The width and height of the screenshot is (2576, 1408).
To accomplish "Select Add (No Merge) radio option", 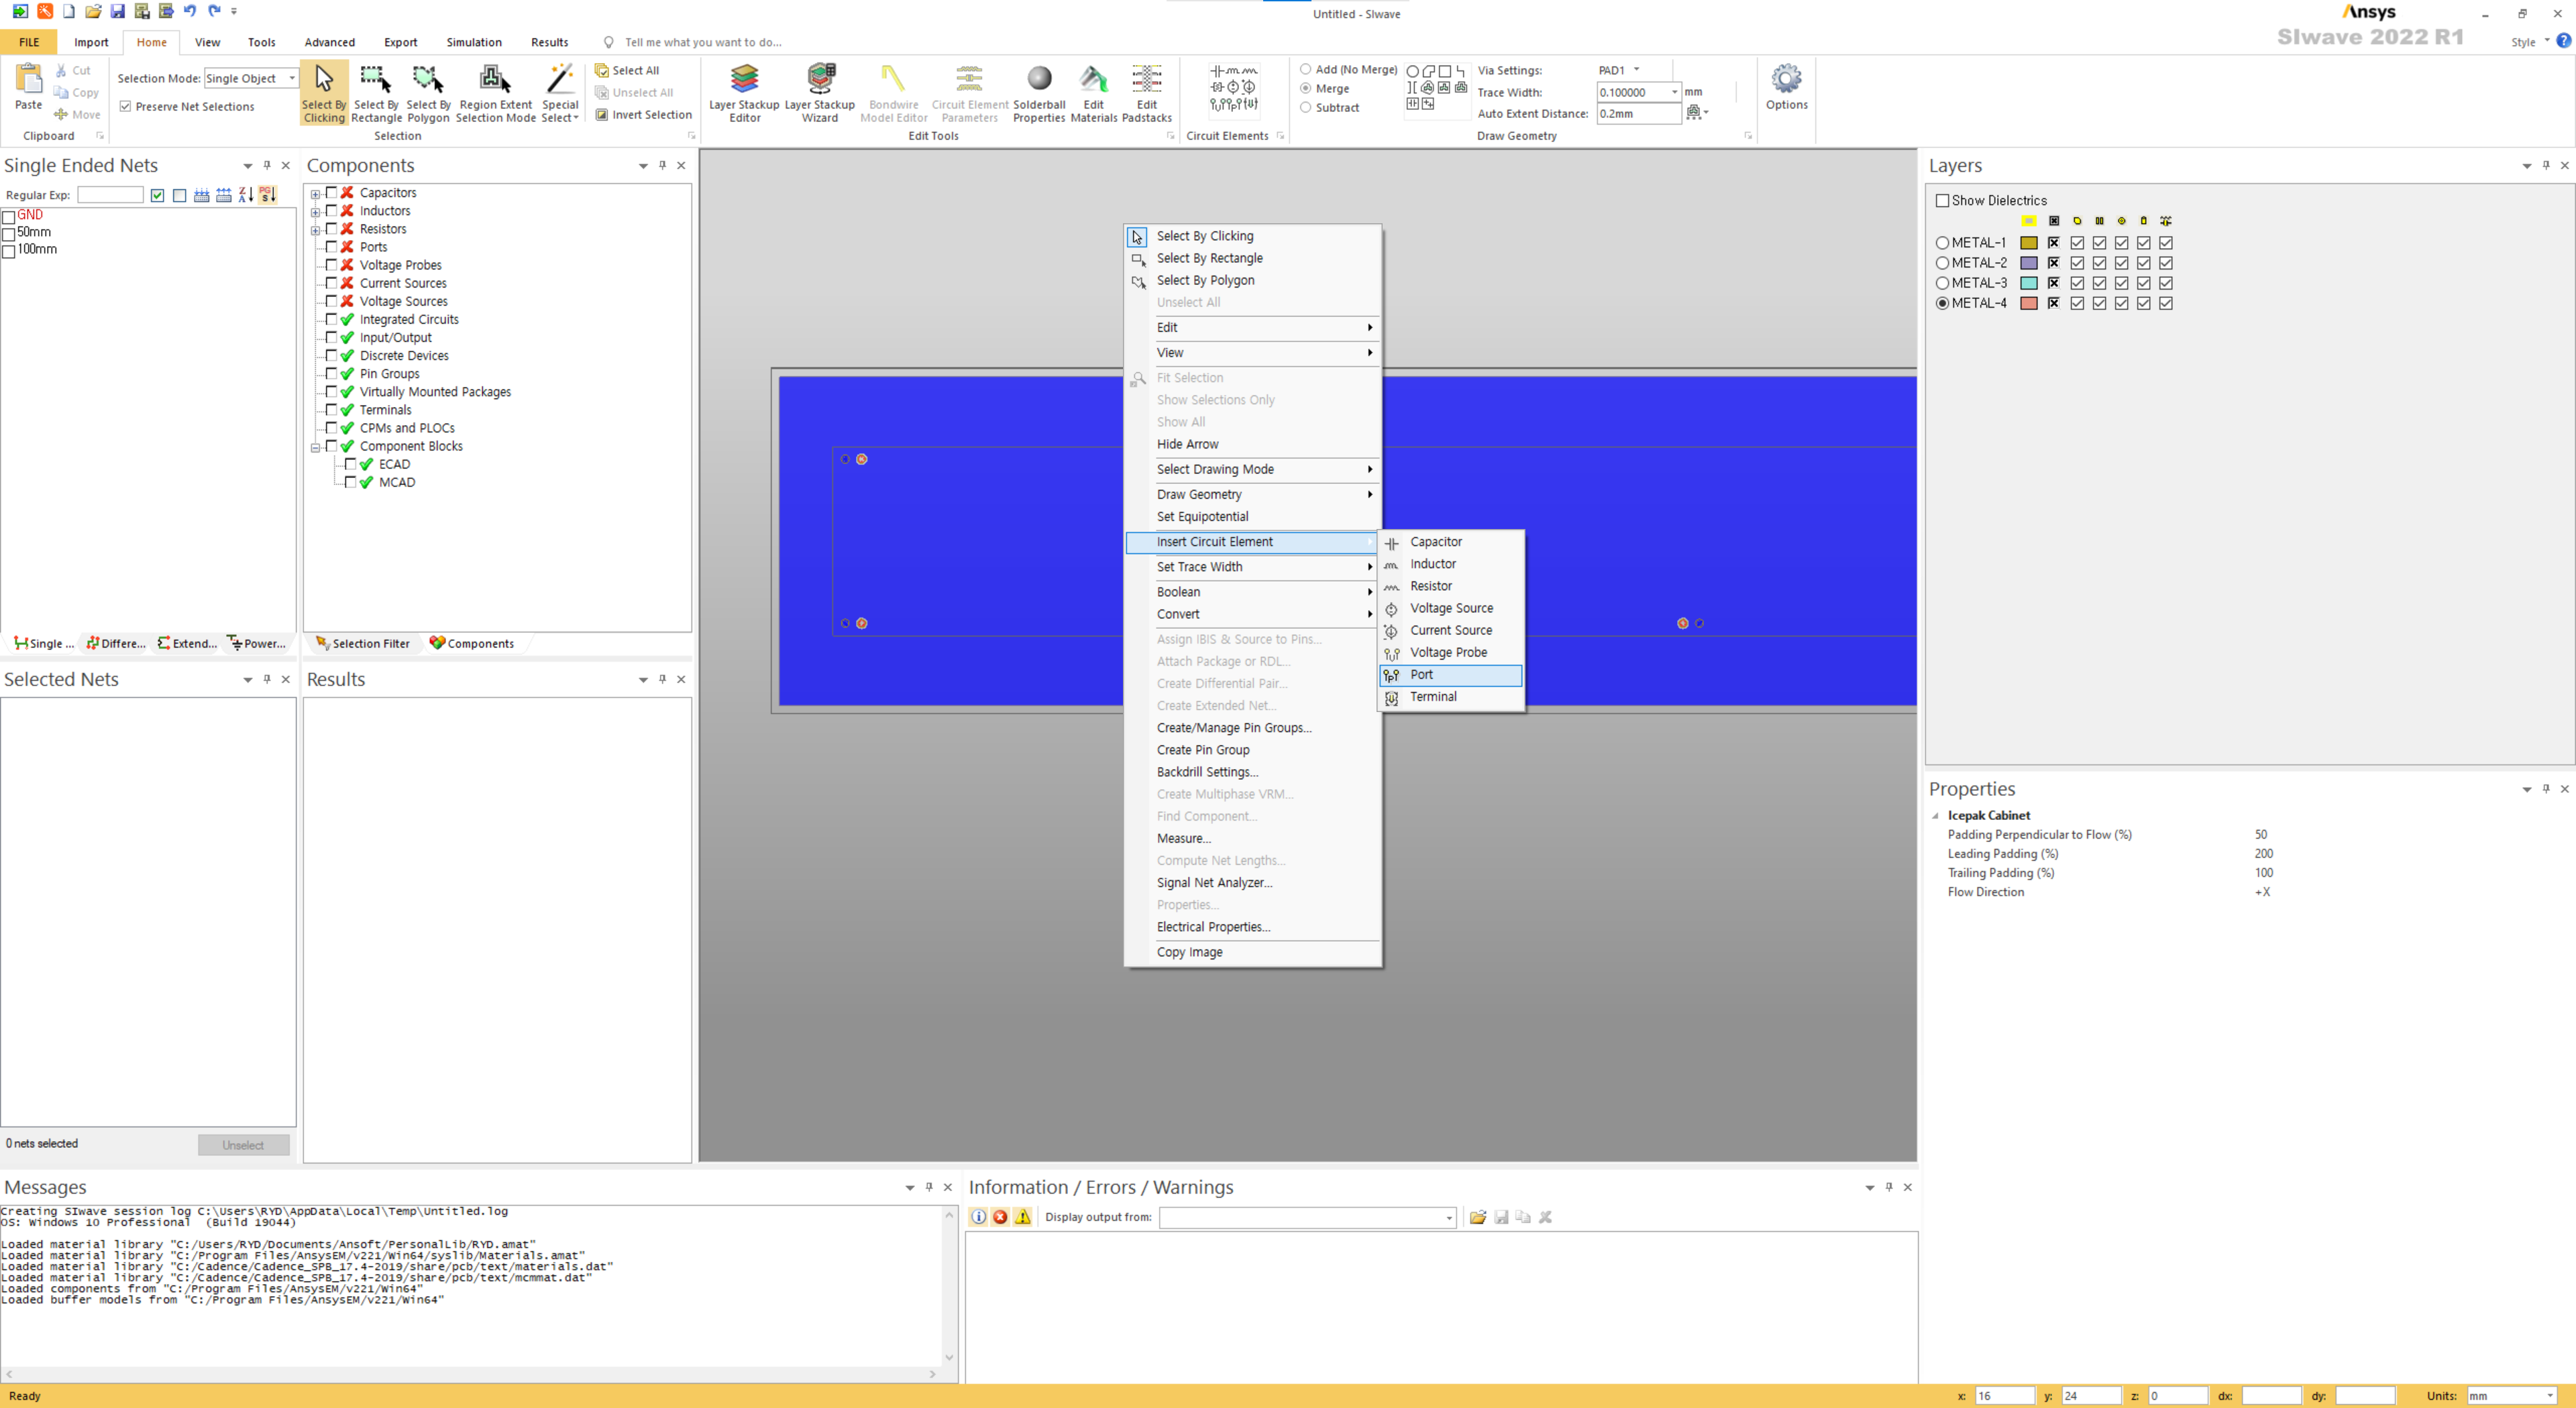I will 1305,70.
